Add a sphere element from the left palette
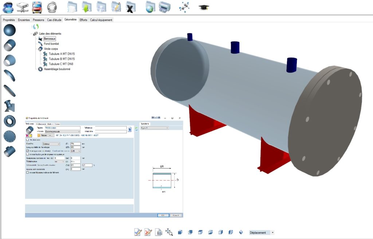 (9, 30)
